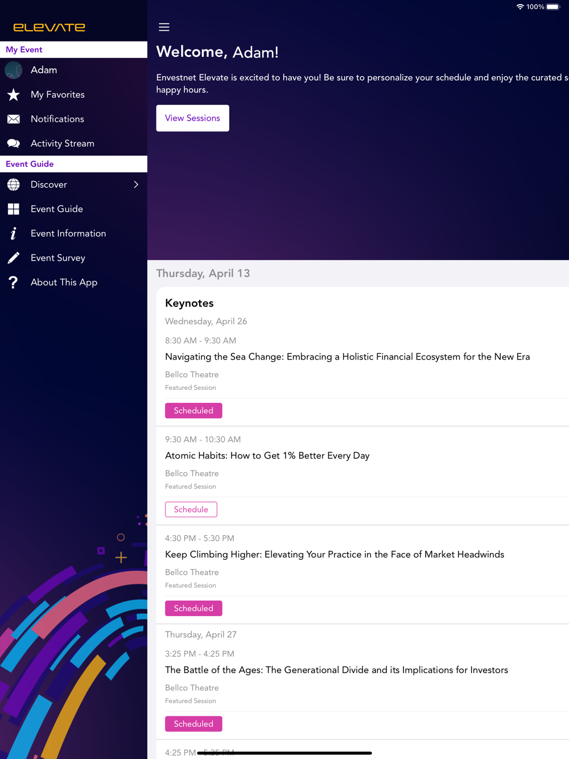Tap the Event Guide grid icon
The image size is (569, 759).
point(14,209)
